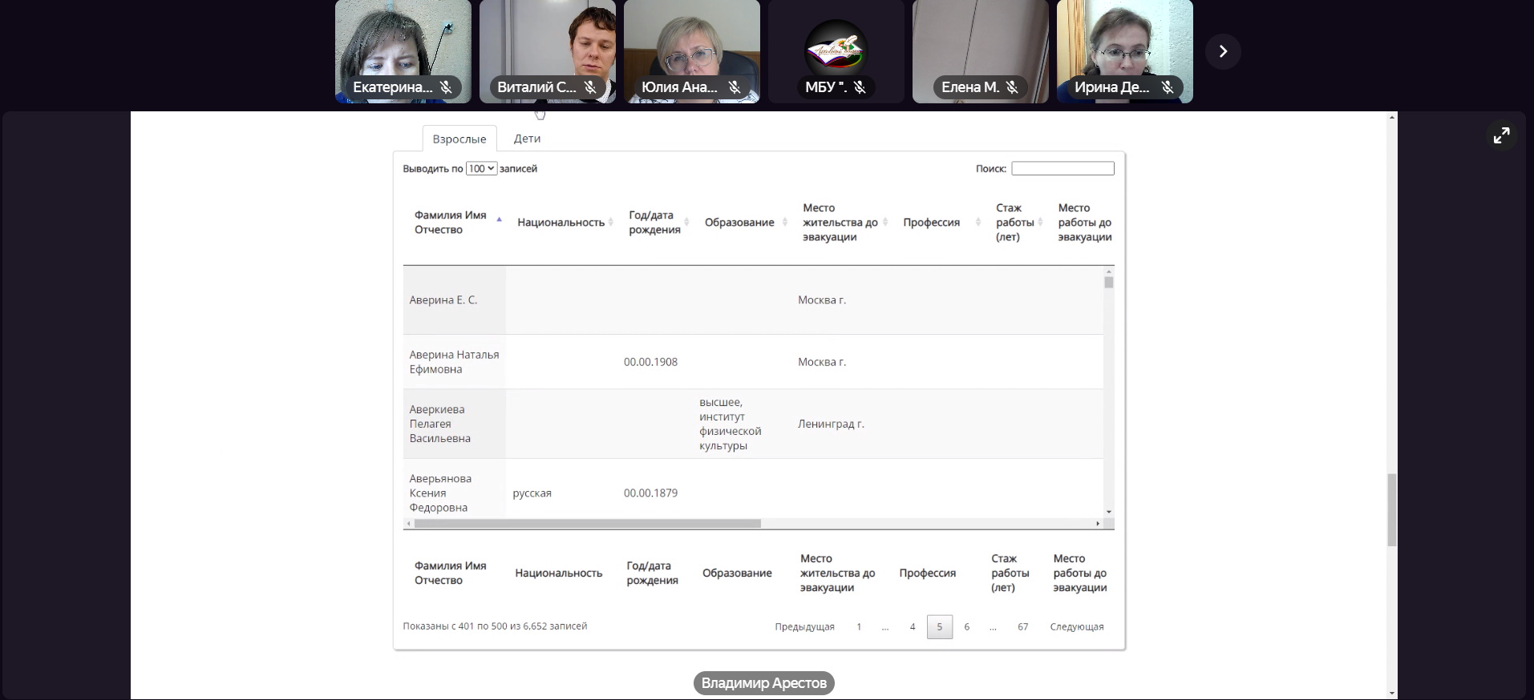This screenshot has width=1534, height=700.
Task: Click the Поиск search input field
Action: pos(1062,169)
